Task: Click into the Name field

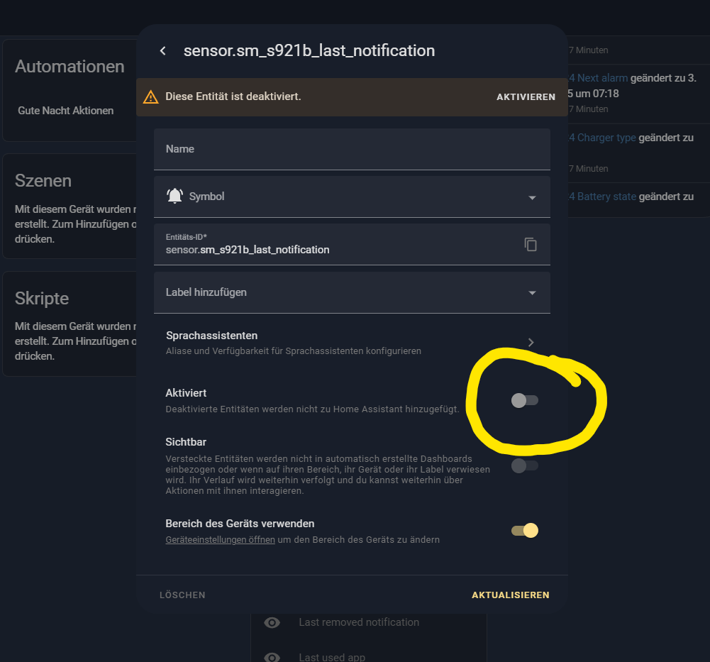Action: pos(352,149)
